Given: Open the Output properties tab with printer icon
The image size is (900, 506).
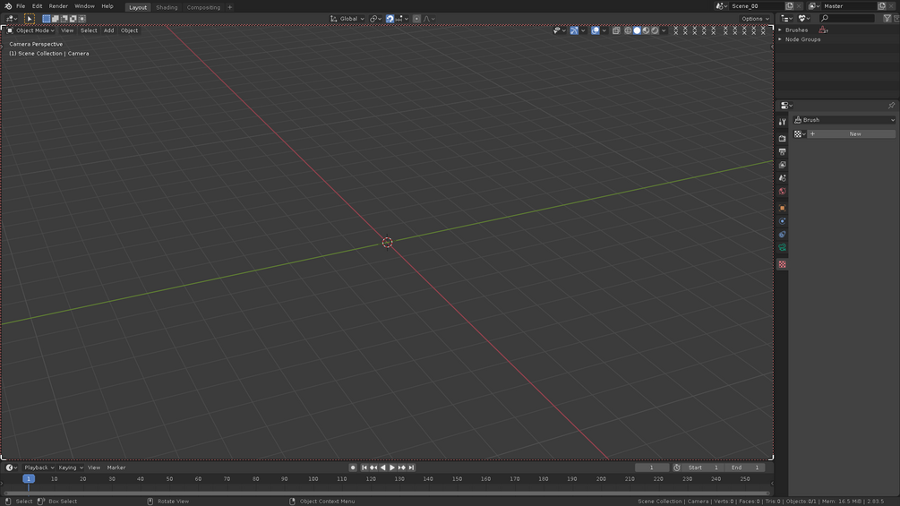Looking at the screenshot, I should click(782, 151).
